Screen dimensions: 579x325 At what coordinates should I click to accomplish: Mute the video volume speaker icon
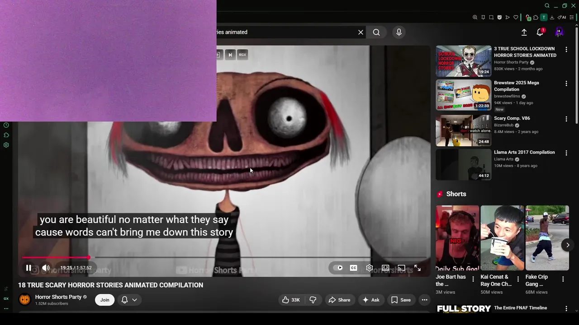[46, 268]
